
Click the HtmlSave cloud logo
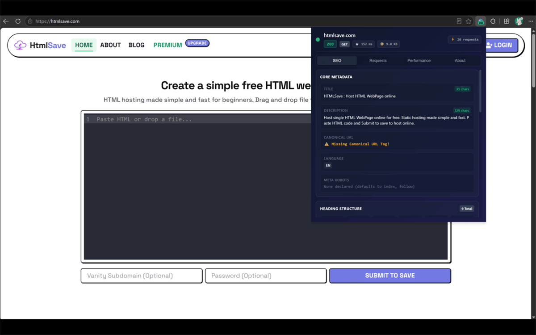pyautogui.click(x=20, y=45)
